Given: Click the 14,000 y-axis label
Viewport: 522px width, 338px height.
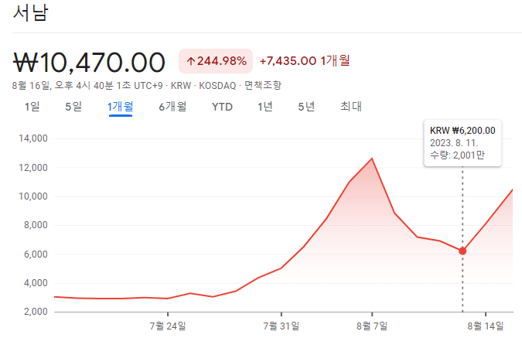Looking at the screenshot, I should (33, 138).
